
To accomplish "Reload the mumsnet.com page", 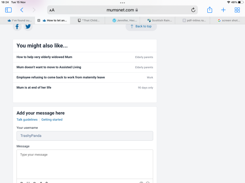I will click(193, 10).
